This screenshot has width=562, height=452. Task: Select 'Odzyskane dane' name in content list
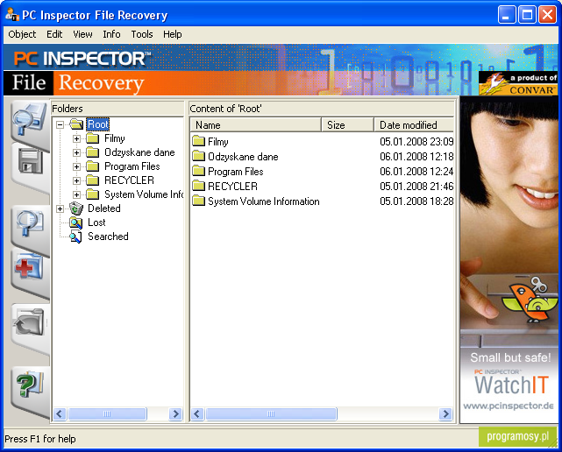243,157
